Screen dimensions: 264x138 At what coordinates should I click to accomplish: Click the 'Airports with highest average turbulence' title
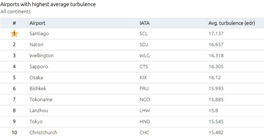click(48, 4)
